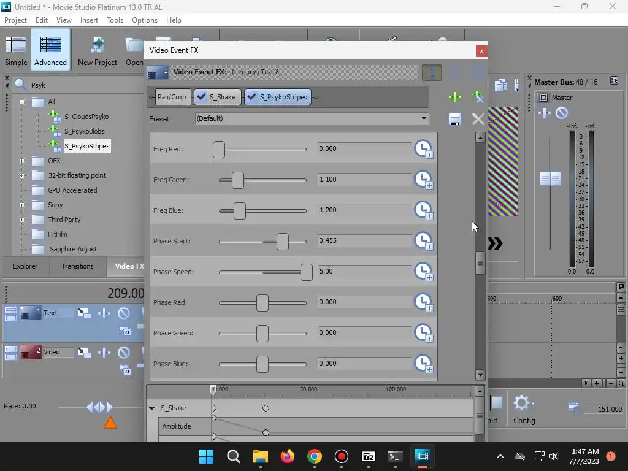
Task: Click the Phase Speed slider handle
Action: coord(307,272)
